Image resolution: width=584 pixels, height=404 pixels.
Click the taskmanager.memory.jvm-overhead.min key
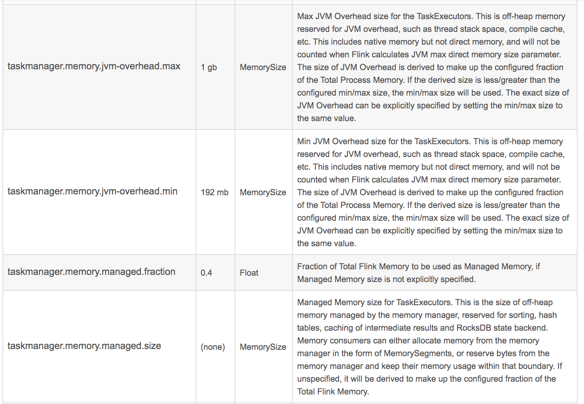point(93,191)
